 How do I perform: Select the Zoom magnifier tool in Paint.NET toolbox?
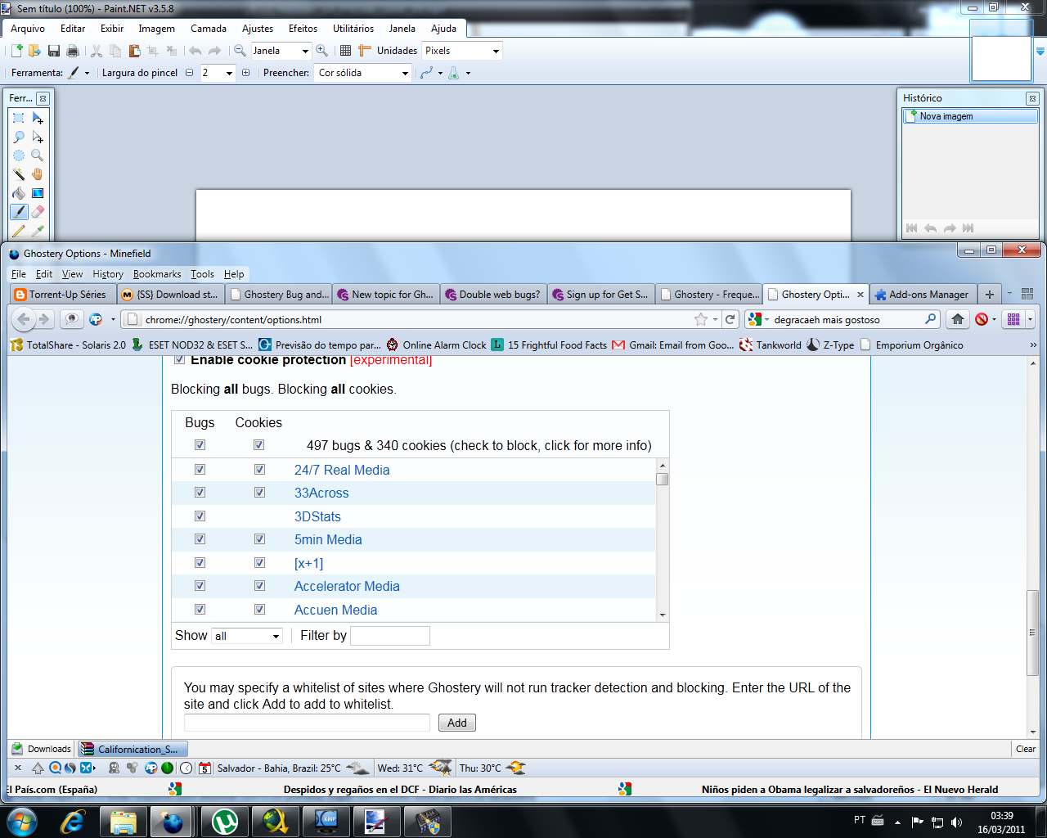(x=38, y=155)
